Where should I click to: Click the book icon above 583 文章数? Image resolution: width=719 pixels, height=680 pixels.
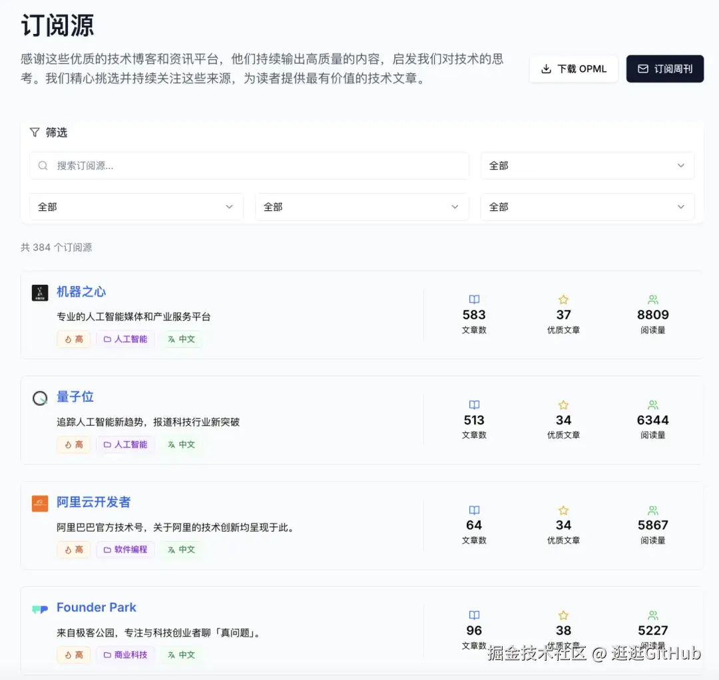click(474, 299)
